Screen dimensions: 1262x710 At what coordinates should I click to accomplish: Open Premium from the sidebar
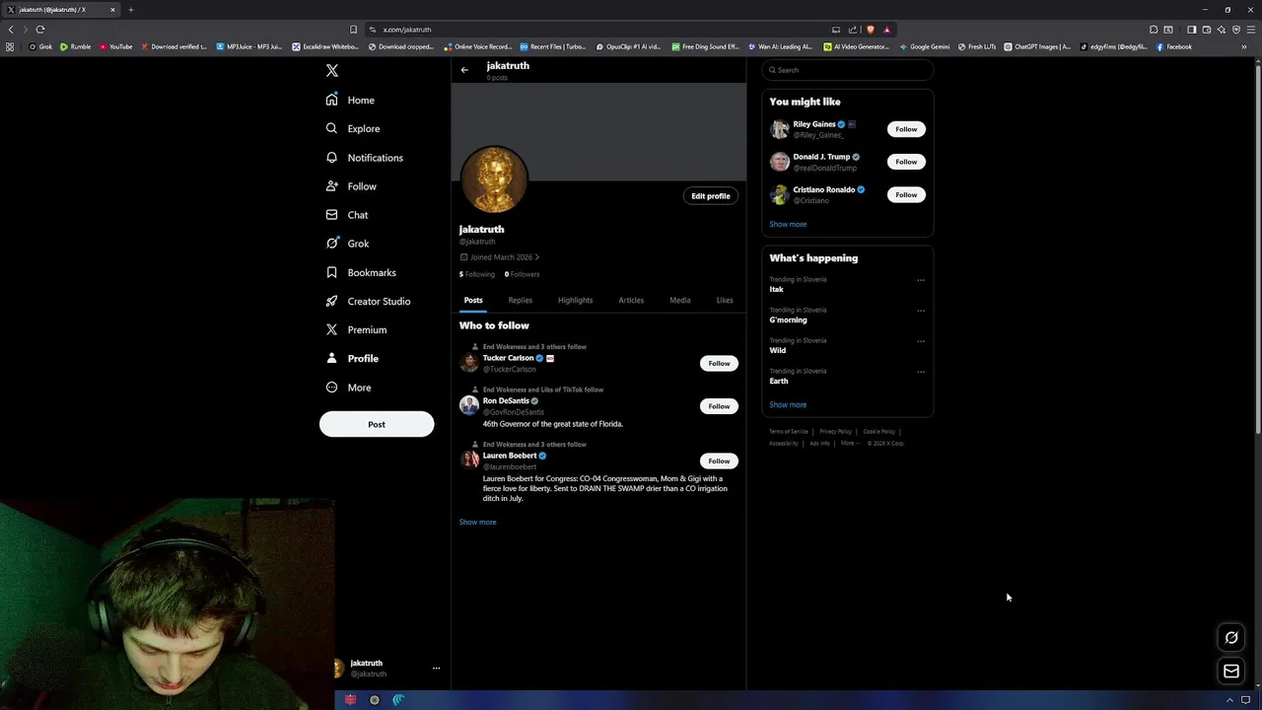[356, 329]
